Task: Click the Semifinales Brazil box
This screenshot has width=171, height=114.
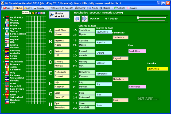Action: [121, 100]
